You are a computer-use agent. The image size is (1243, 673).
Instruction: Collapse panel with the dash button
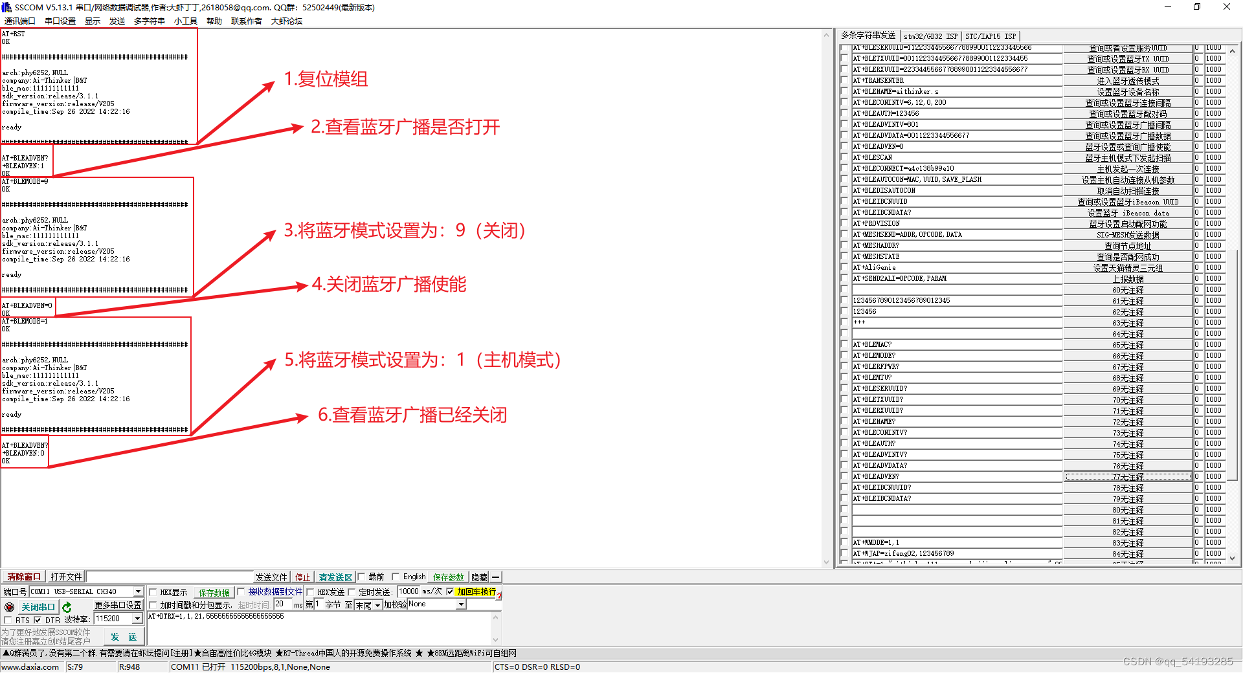click(x=496, y=577)
